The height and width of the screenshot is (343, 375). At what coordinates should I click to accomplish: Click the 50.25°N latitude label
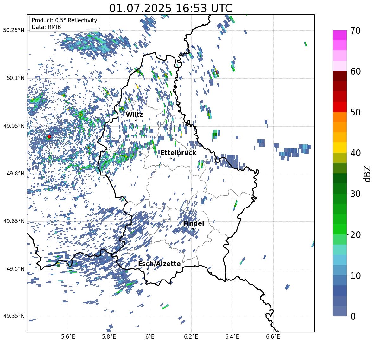[x=14, y=30]
